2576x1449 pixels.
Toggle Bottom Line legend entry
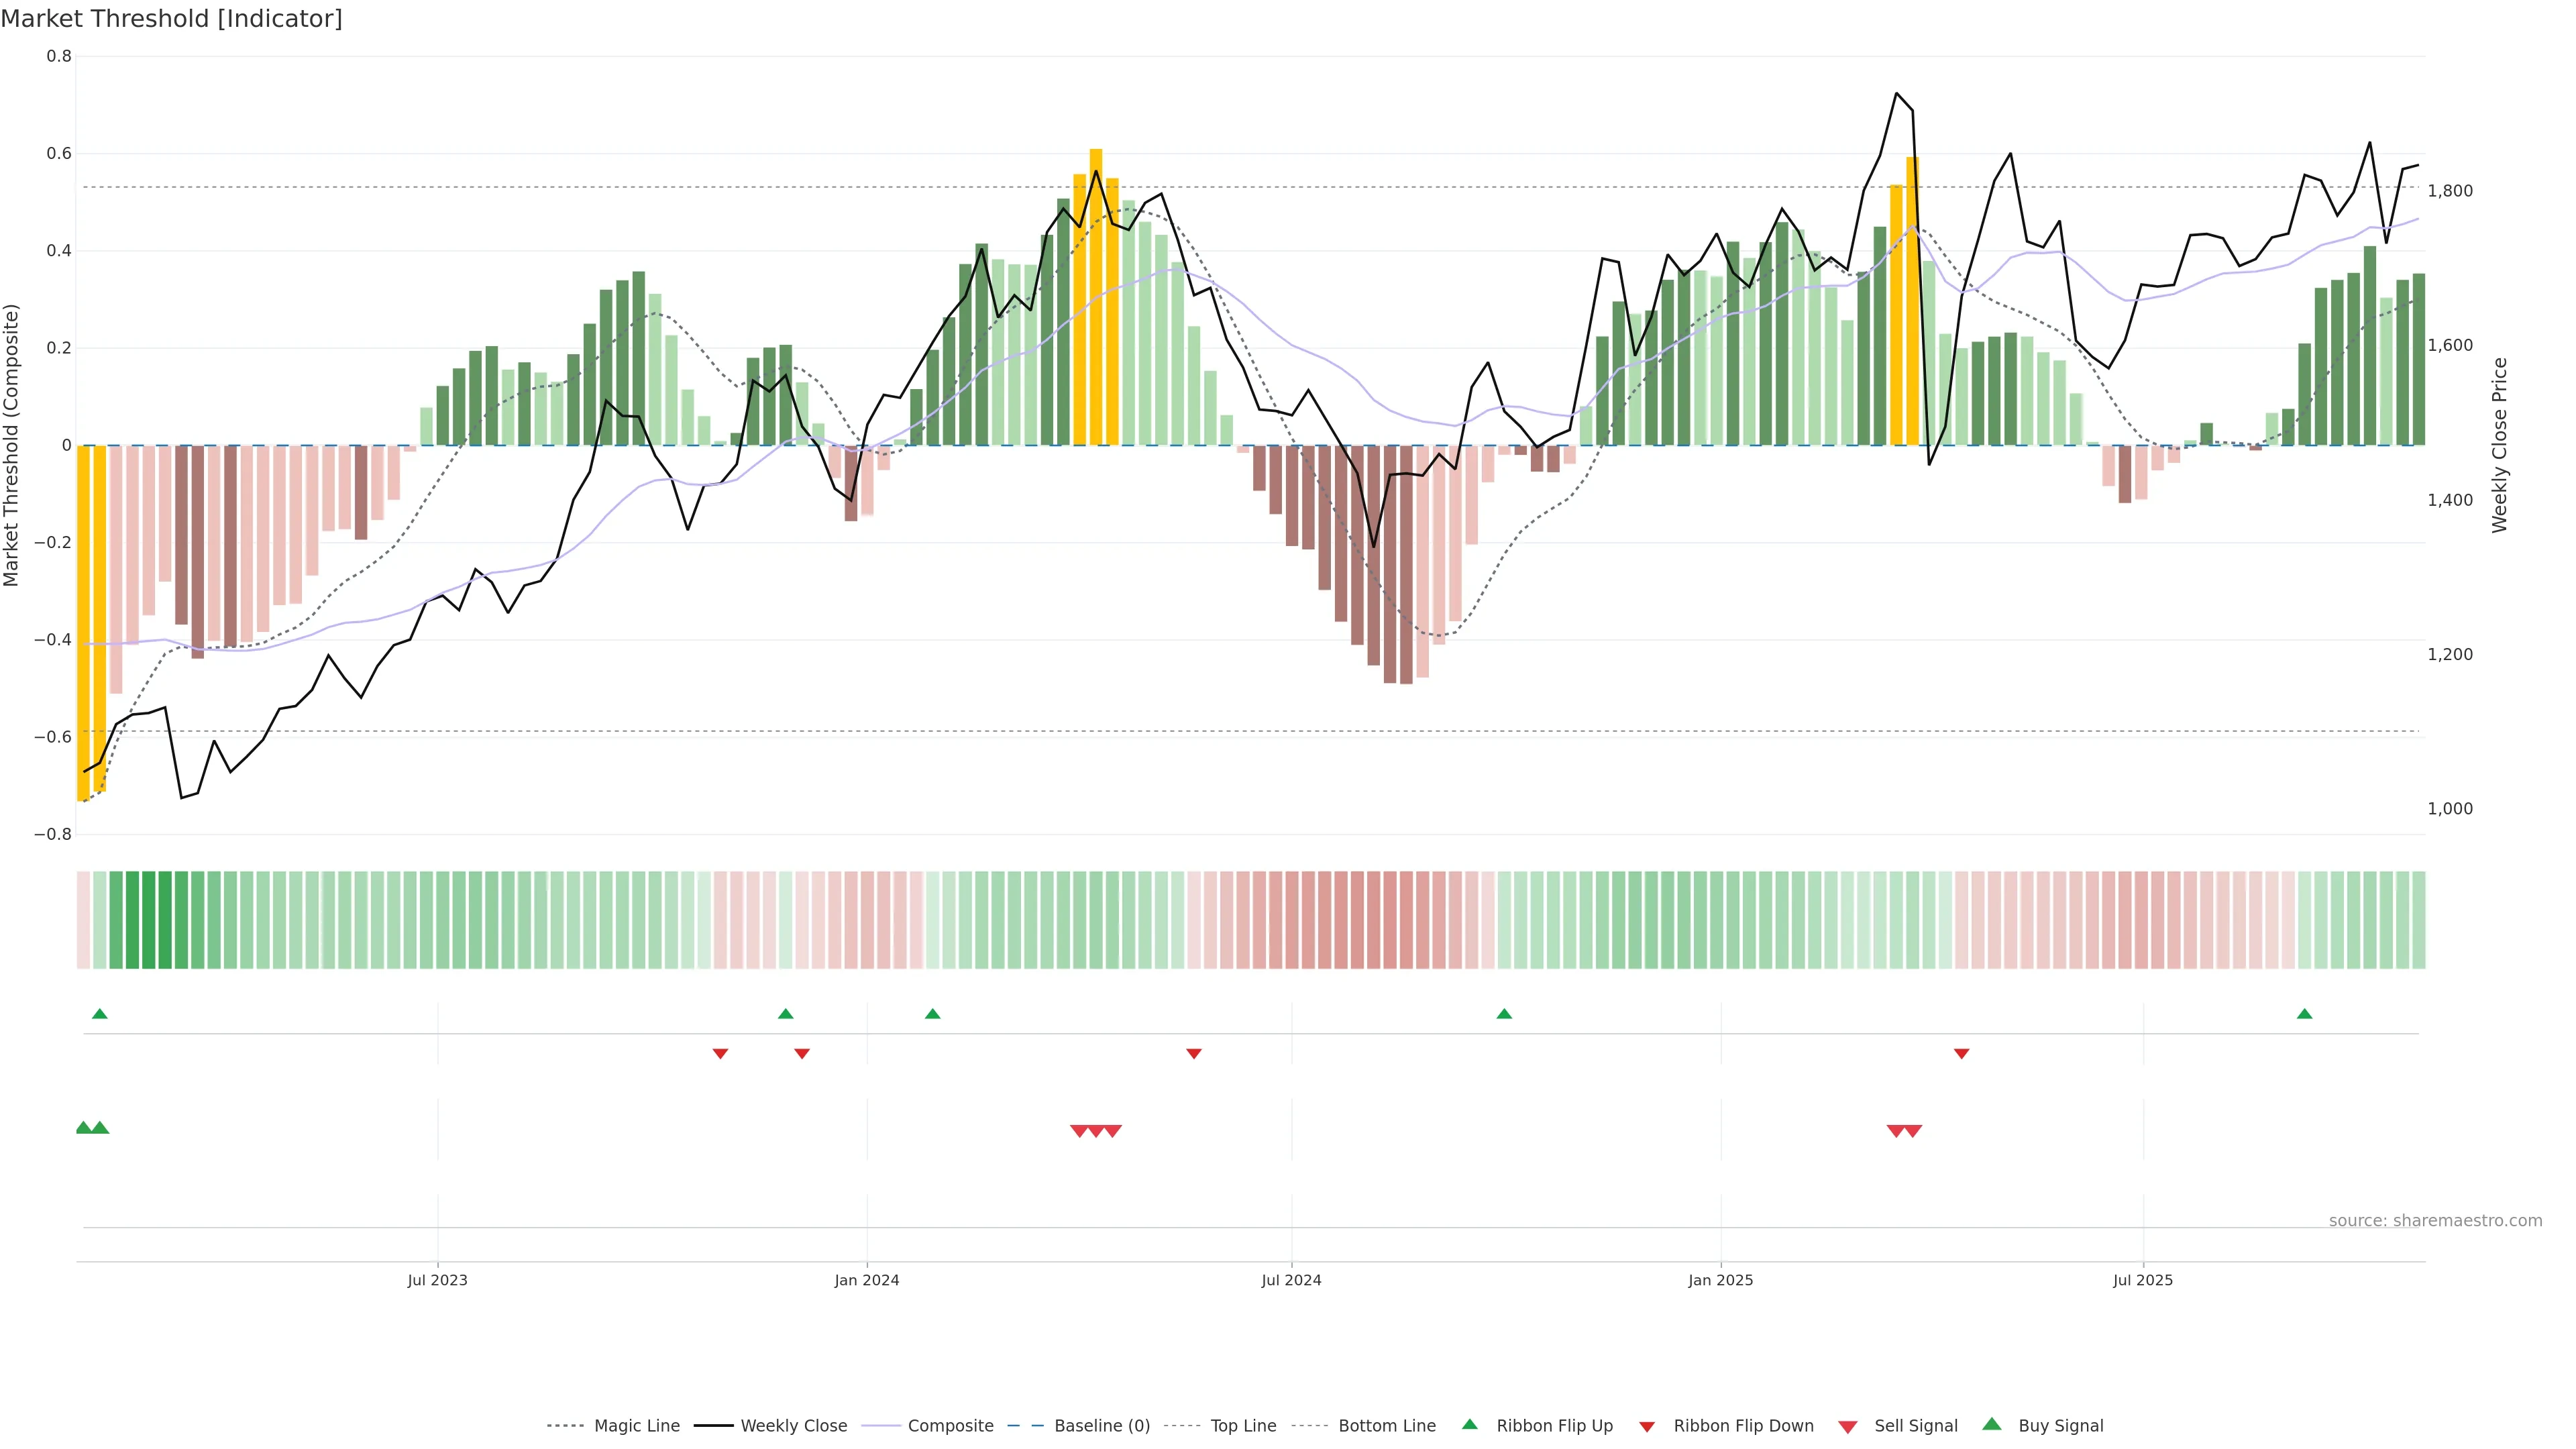click(1386, 1426)
